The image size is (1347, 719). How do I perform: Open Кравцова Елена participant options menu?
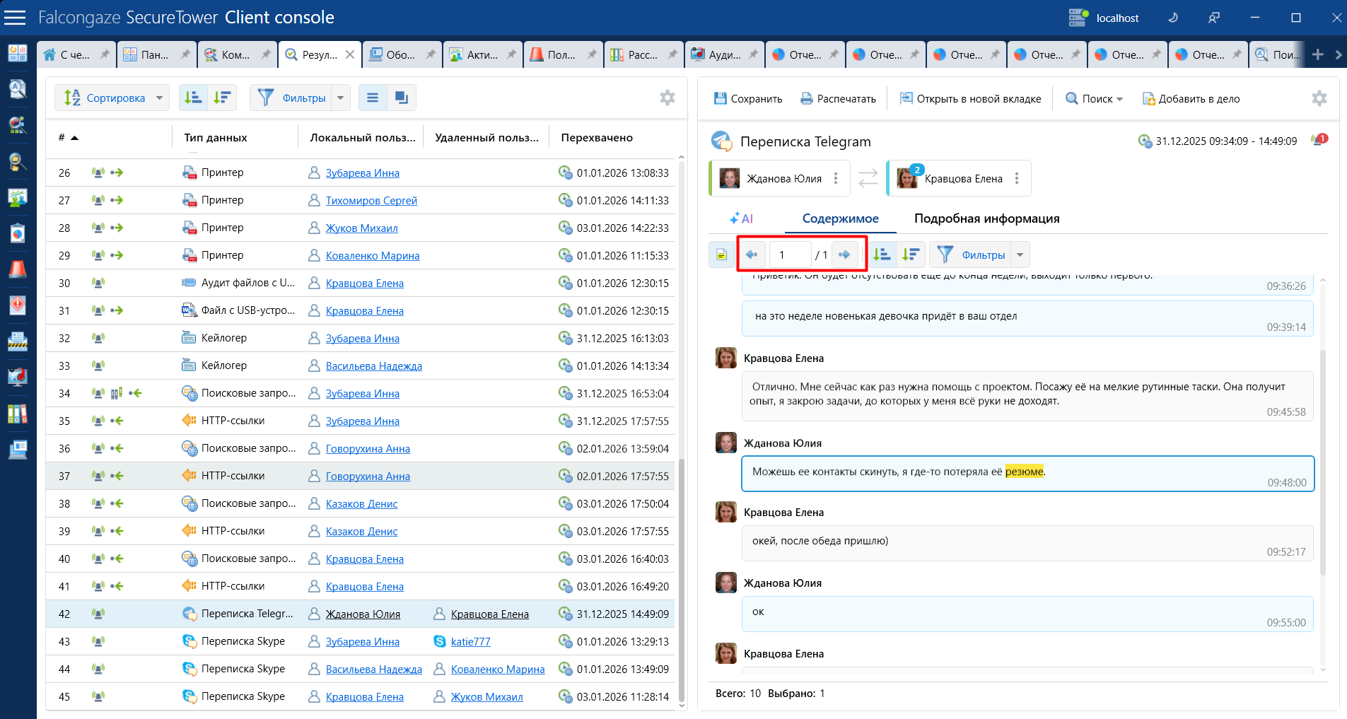(1017, 178)
